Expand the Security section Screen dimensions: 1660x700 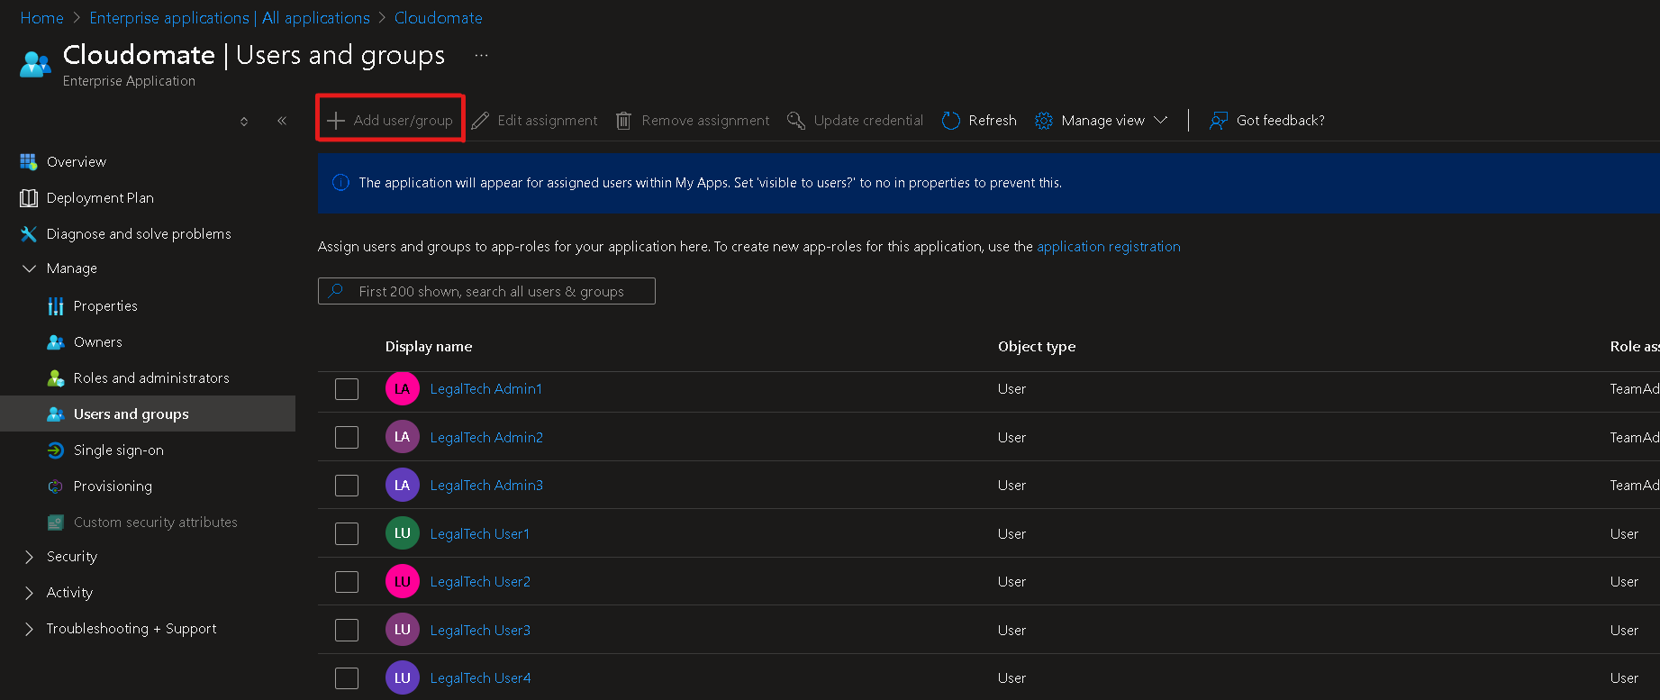coord(29,557)
